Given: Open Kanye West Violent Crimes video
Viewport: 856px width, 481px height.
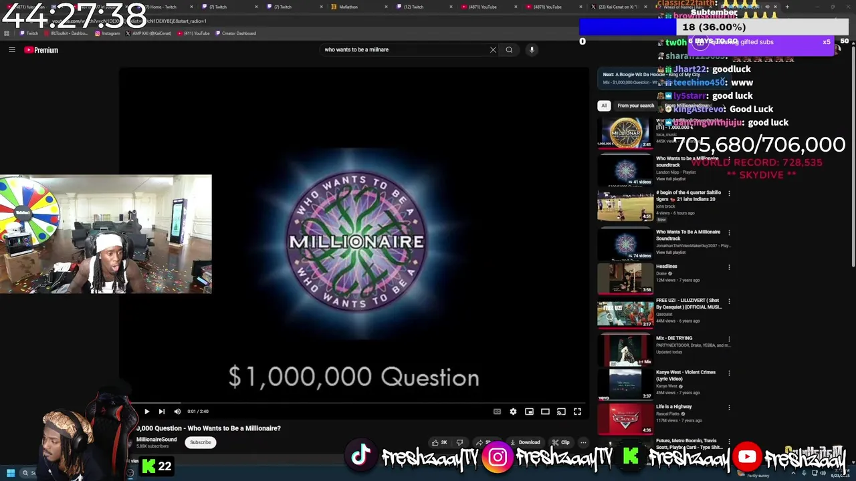Looking at the screenshot, I should (625, 384).
